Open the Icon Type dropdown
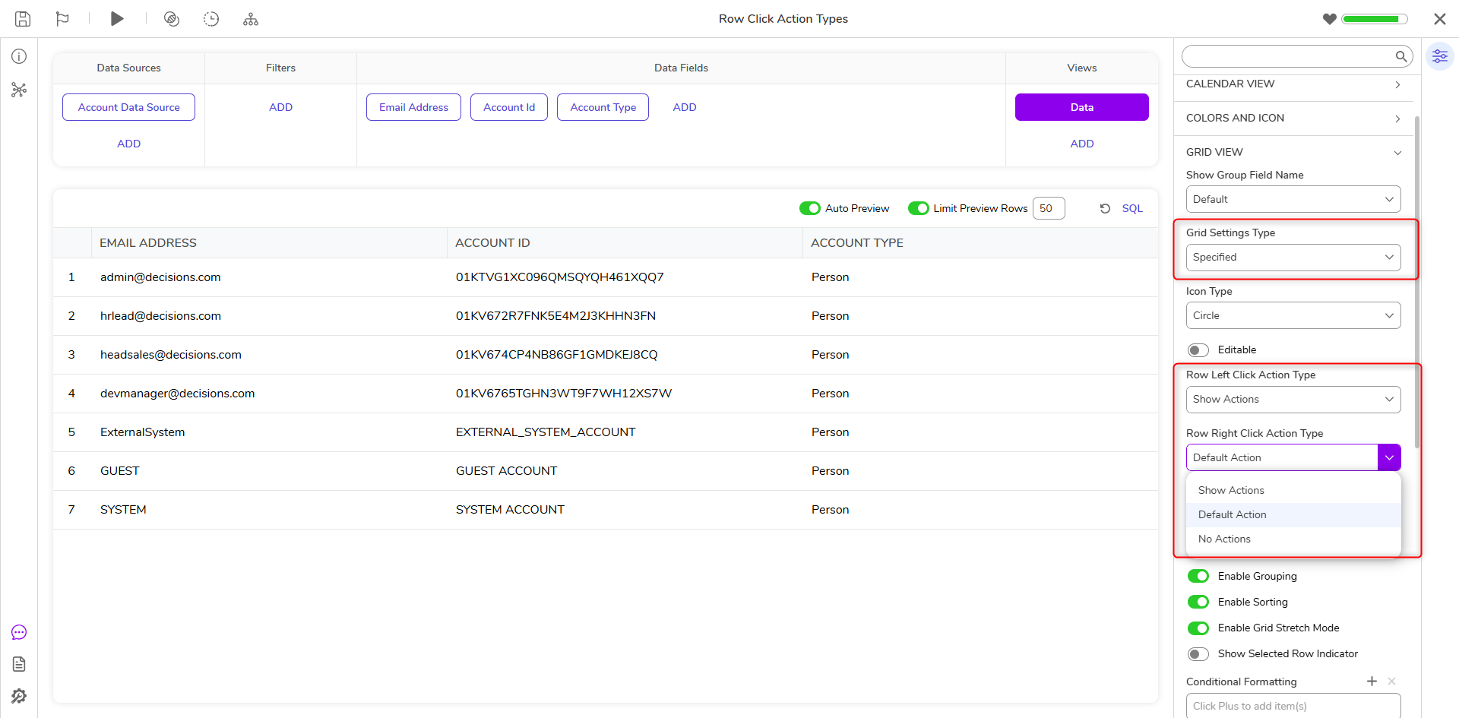This screenshot has width=1459, height=718. point(1293,315)
